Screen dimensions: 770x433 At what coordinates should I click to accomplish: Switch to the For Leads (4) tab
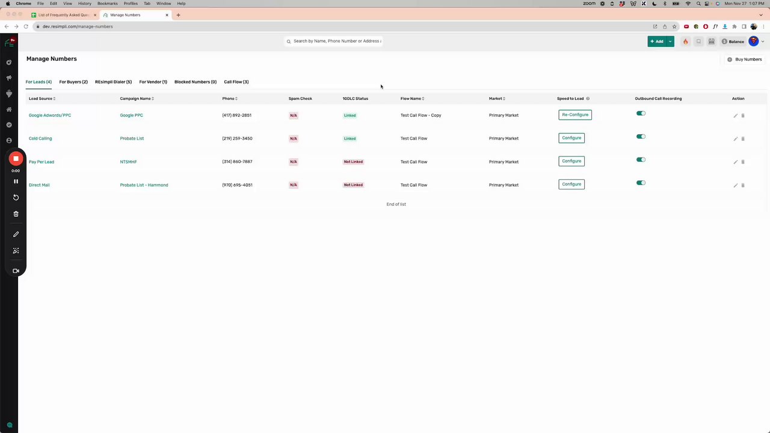(38, 82)
